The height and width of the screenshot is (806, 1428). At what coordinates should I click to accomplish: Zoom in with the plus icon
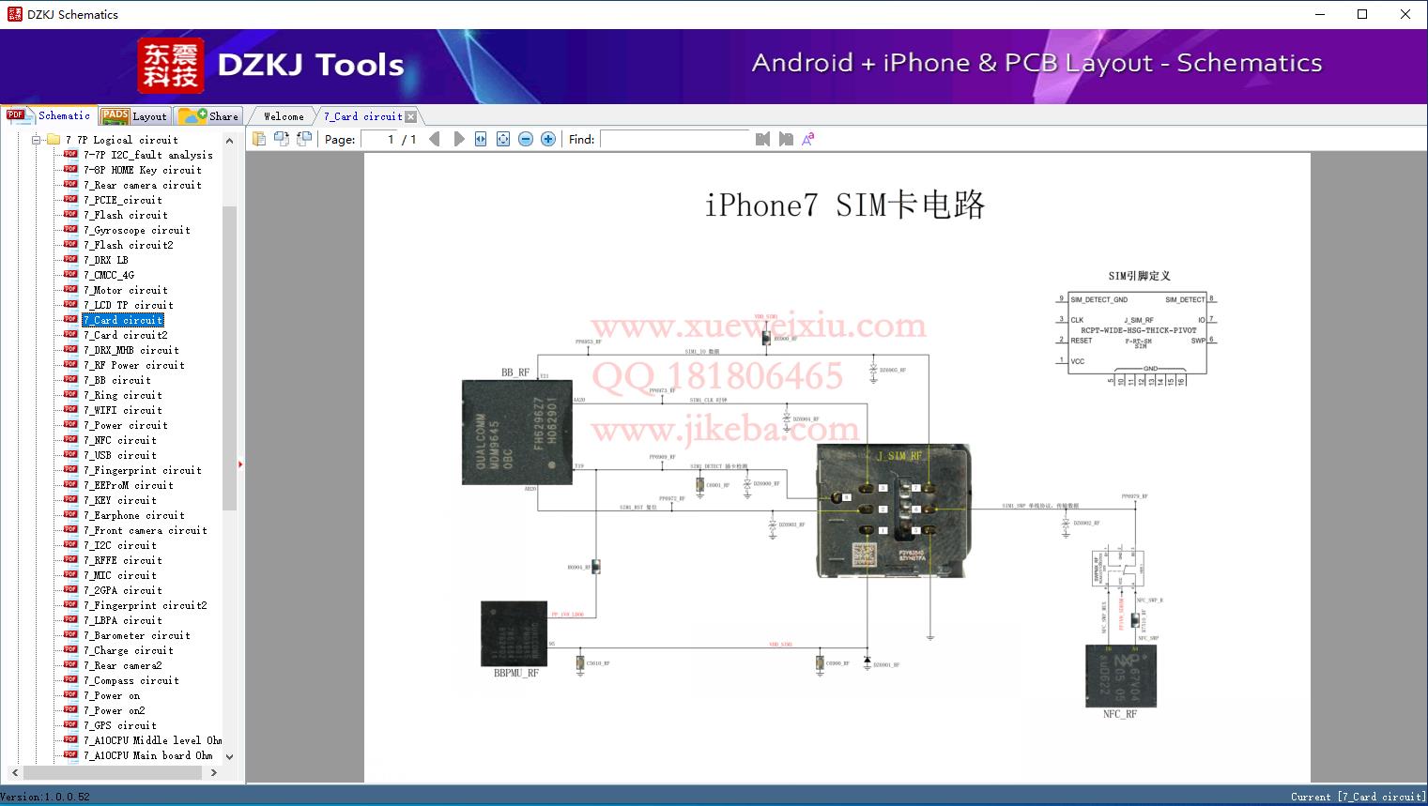(548, 139)
